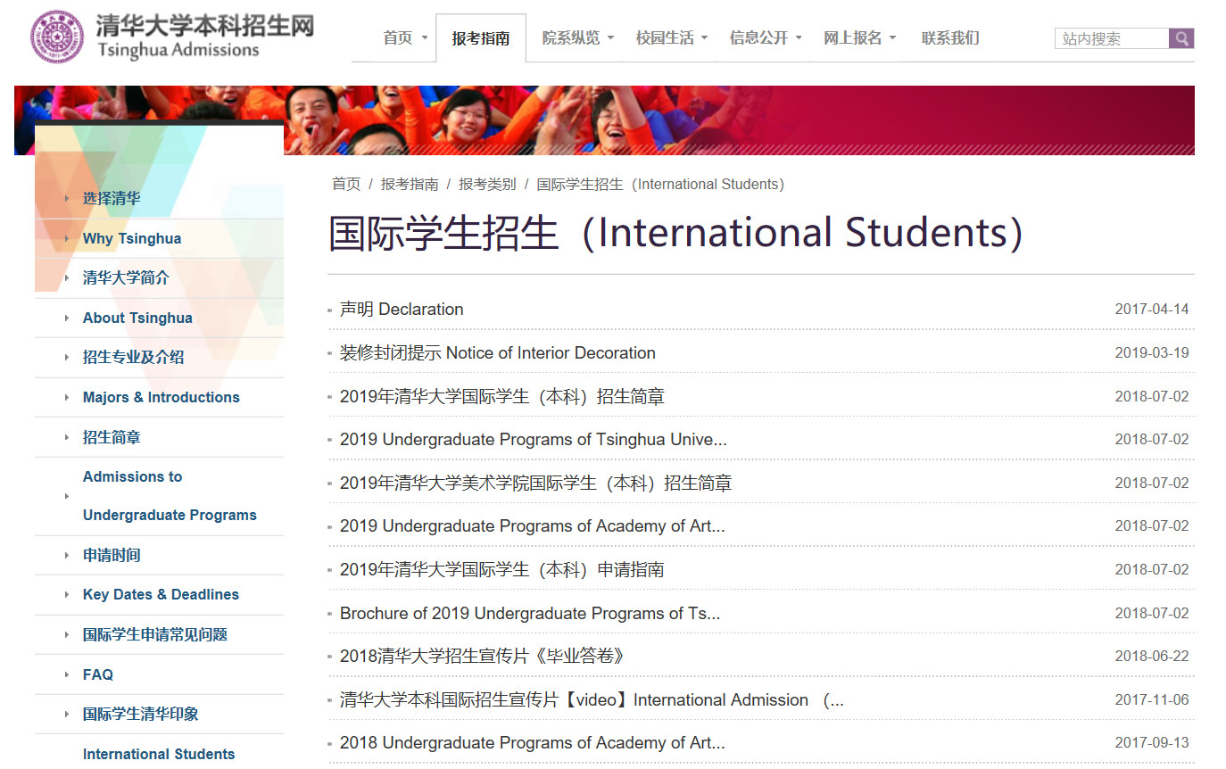The height and width of the screenshot is (769, 1226).
Task: Open Notice of Interior Decoration article
Action: point(497,353)
